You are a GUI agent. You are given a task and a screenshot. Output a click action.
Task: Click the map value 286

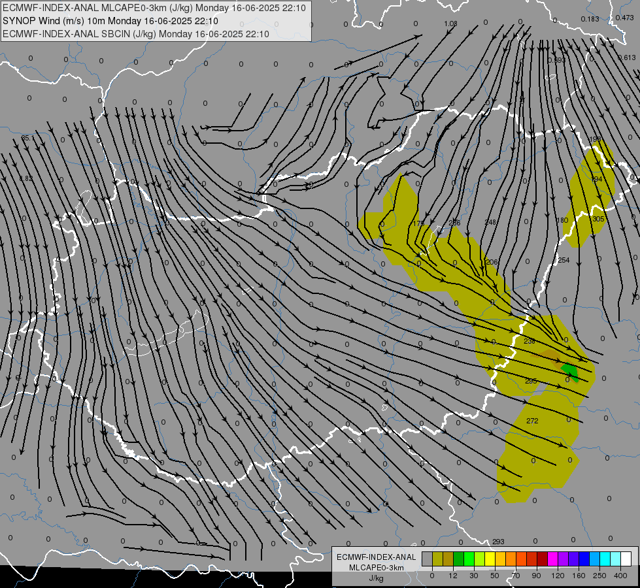pos(454,223)
